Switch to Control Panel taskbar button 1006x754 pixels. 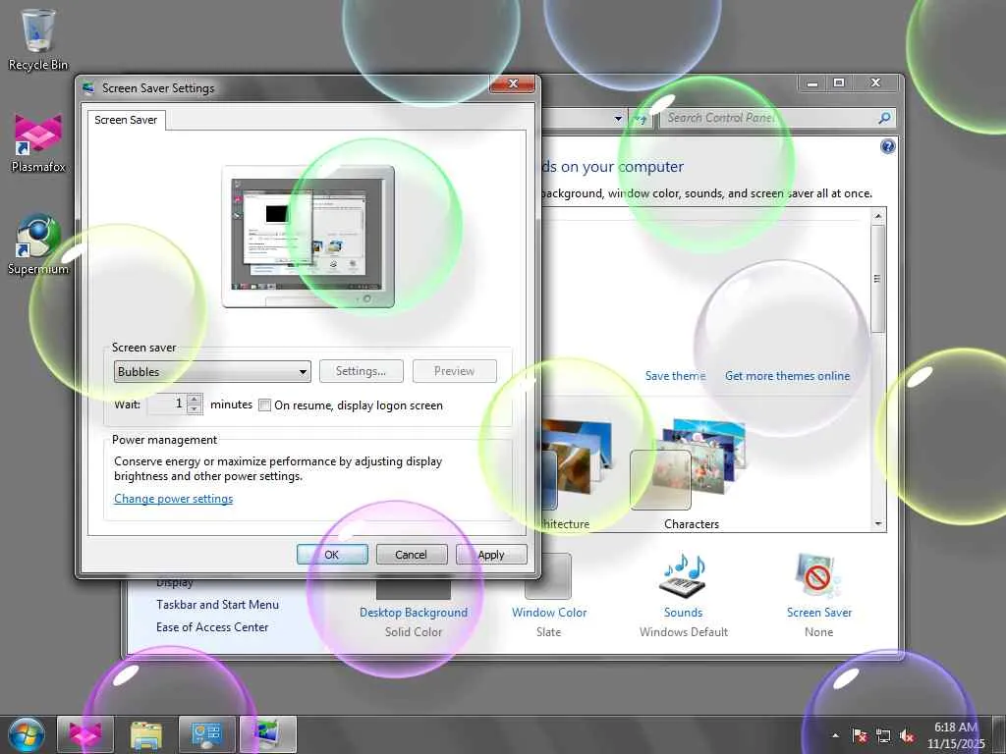tap(207, 734)
